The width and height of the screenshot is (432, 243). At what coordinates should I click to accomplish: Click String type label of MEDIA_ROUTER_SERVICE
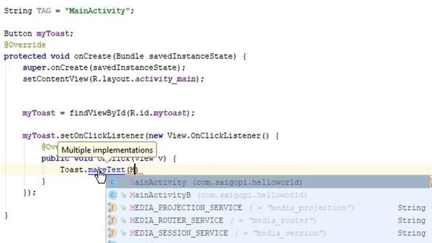(x=412, y=221)
